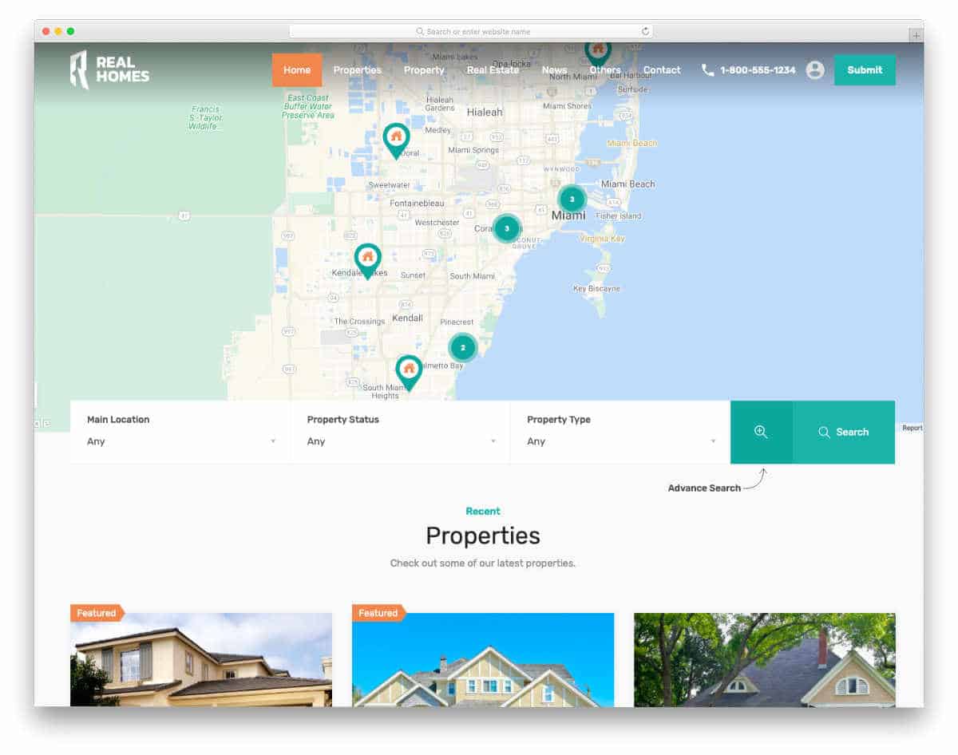Click the Real Homes logo
958x755 pixels.
(x=109, y=69)
